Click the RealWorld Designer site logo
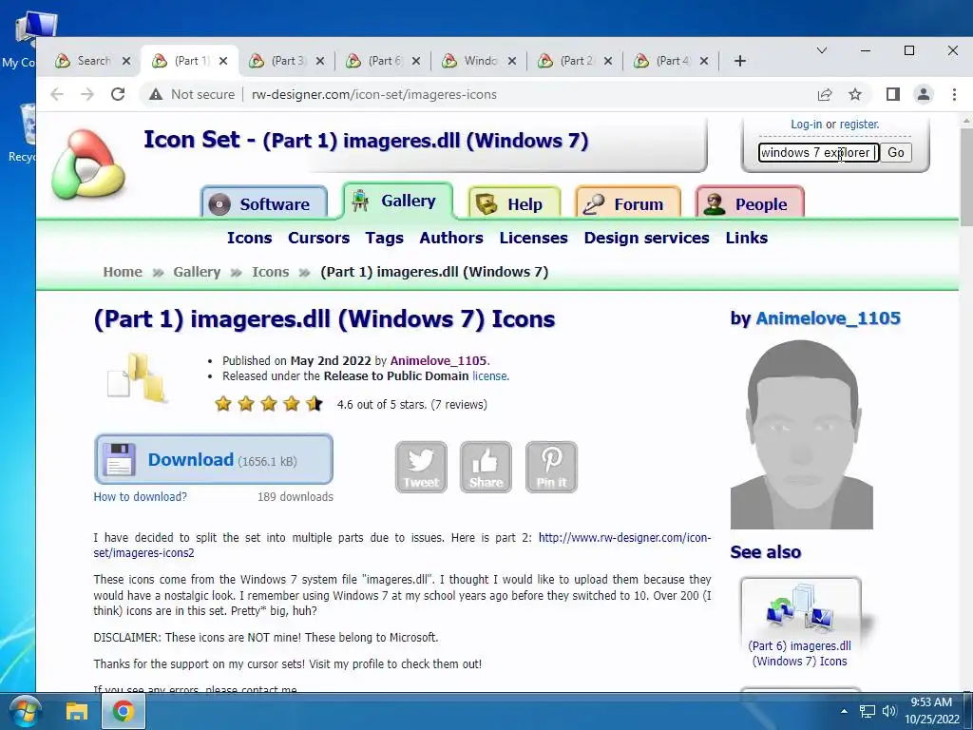Viewport: 973px width, 730px height. (88, 163)
